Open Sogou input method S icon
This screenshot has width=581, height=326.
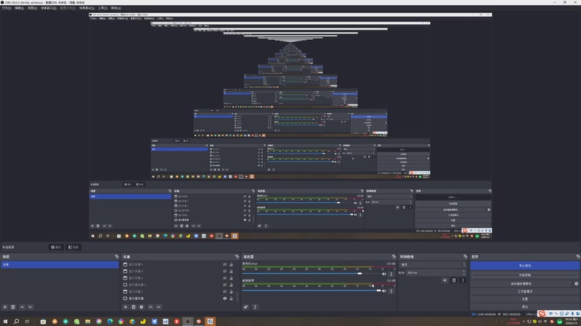542,314
